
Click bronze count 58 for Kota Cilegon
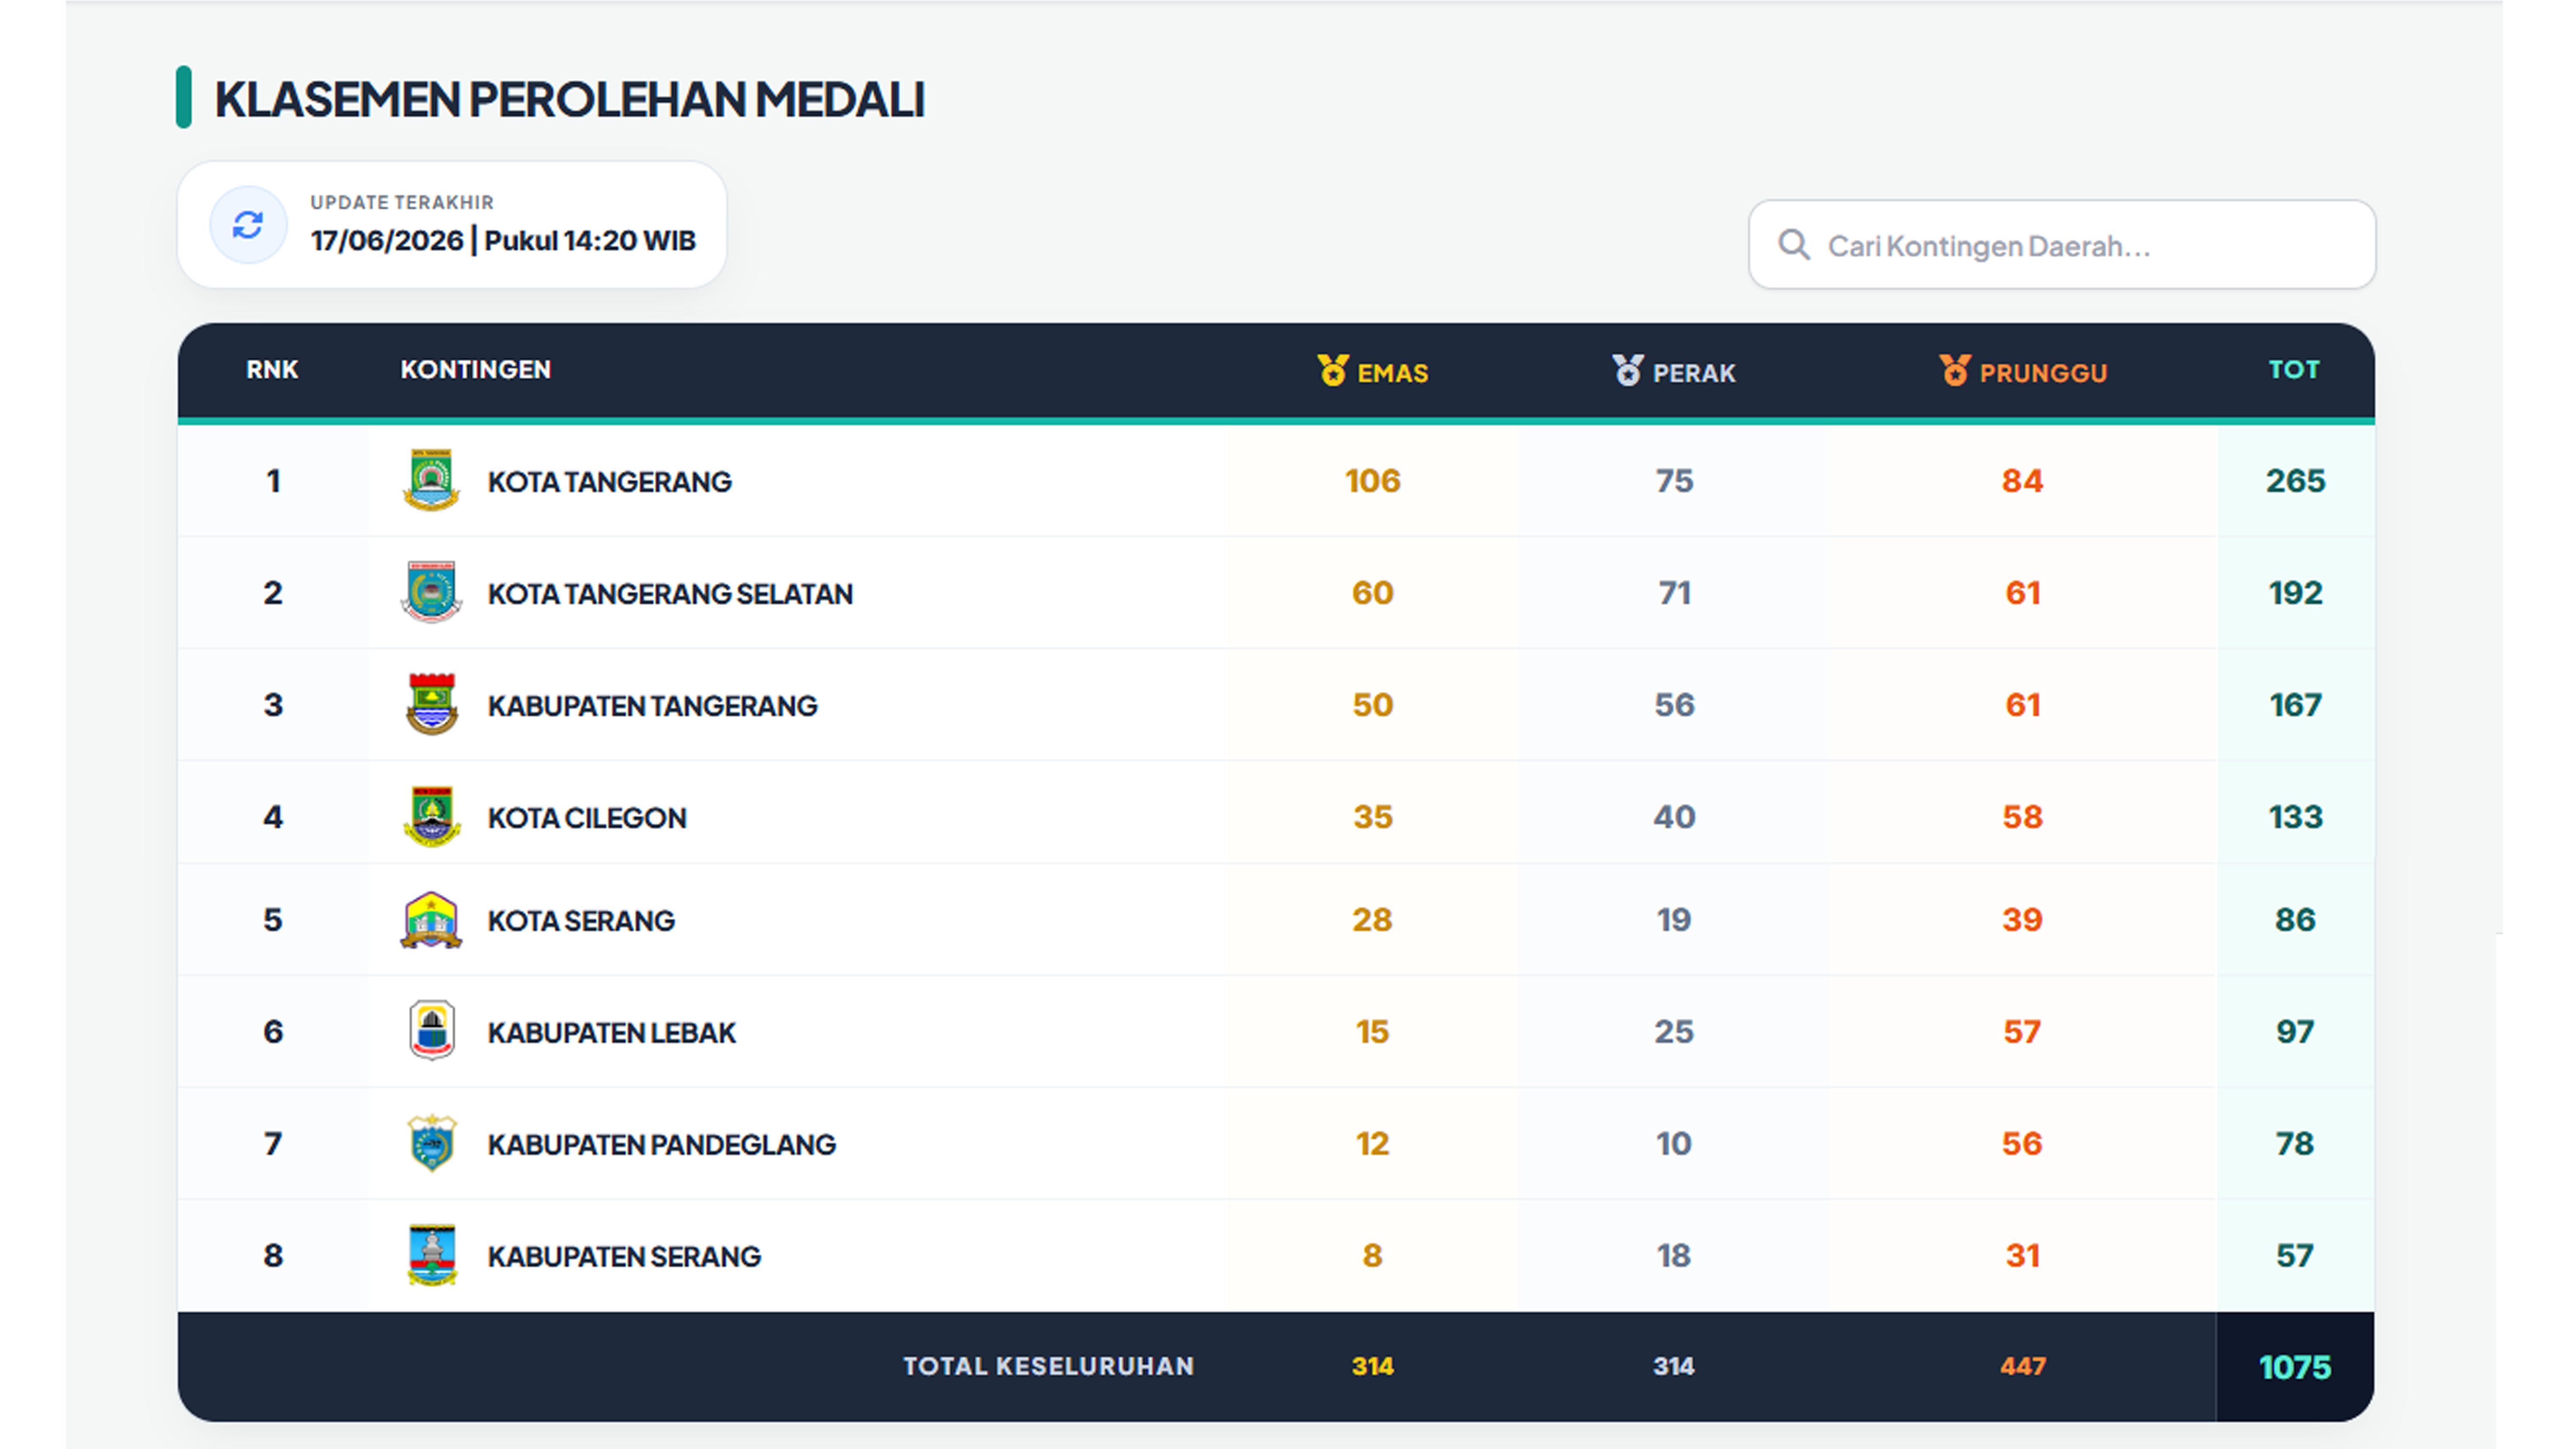pyautogui.click(x=2022, y=817)
